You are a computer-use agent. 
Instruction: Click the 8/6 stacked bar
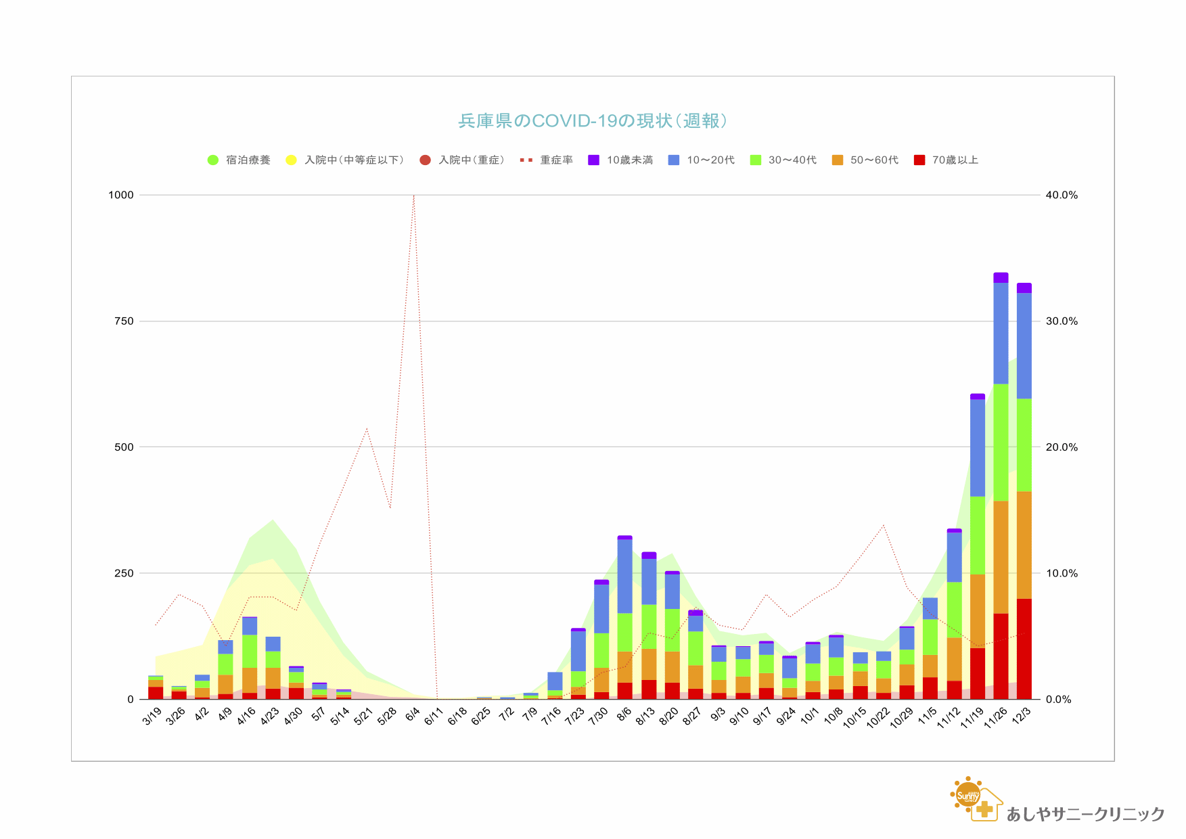(624, 617)
